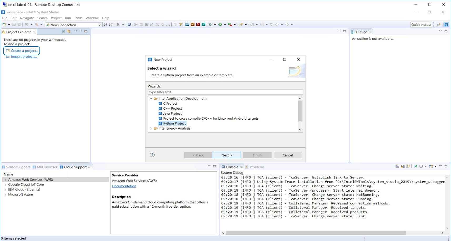This screenshot has height=241, width=451.
Task: Open the dropdown arrow next to Debug icon
Action: pos(215,25)
